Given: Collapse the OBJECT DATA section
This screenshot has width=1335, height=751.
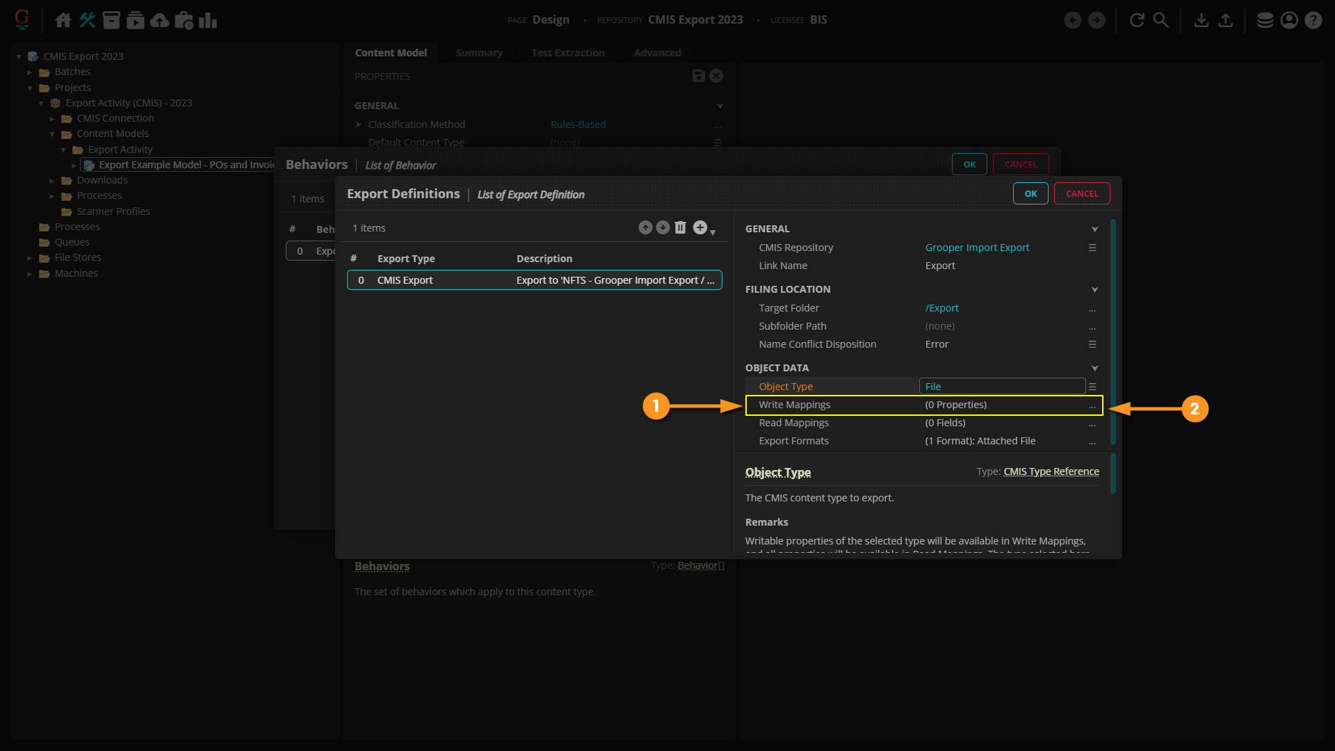Looking at the screenshot, I should click(x=1094, y=368).
